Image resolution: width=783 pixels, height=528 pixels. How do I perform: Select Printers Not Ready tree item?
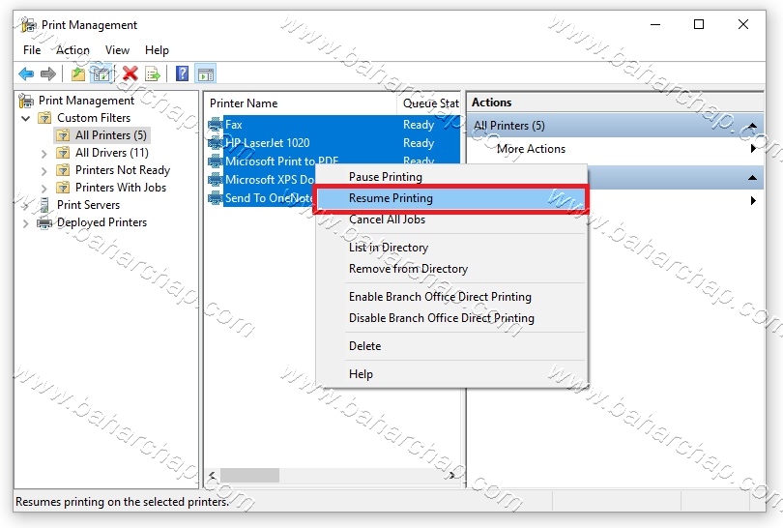click(123, 170)
